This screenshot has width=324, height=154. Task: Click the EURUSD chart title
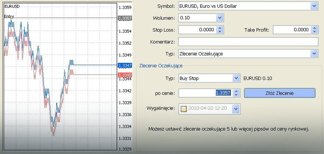coord(12,7)
